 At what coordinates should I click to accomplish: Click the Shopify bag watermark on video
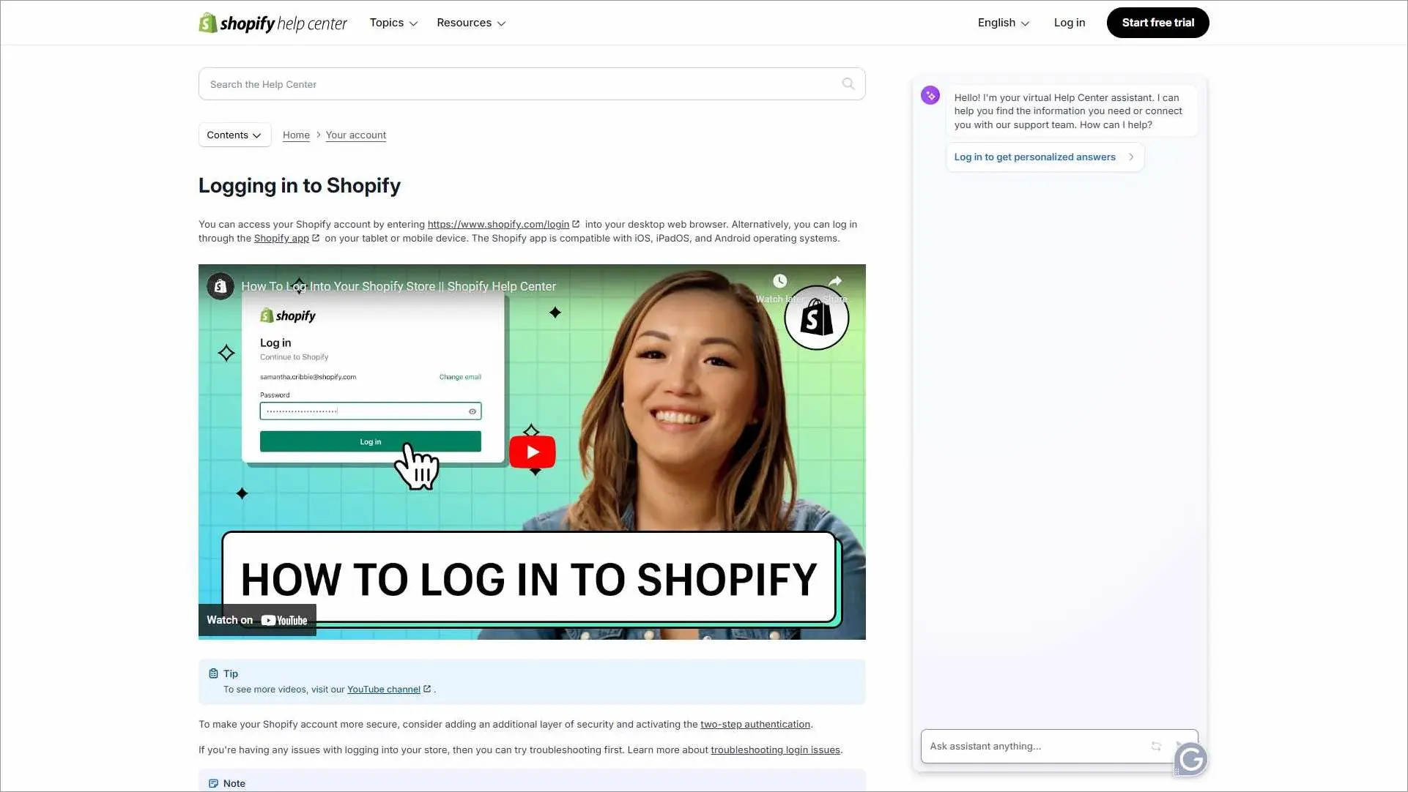(x=816, y=318)
